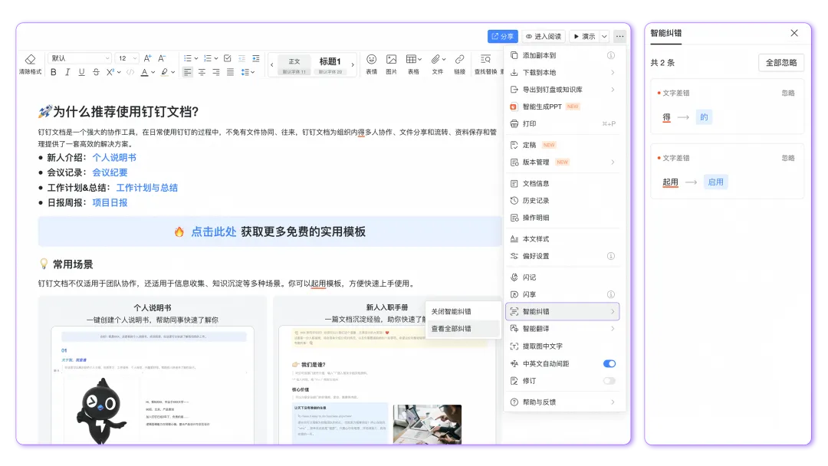Show next text styles with right chevron
Screen dimensions: 828x466
tap(353, 65)
